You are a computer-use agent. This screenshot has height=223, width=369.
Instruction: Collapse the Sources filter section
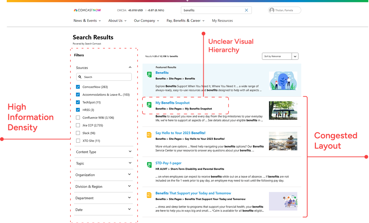click(130, 67)
